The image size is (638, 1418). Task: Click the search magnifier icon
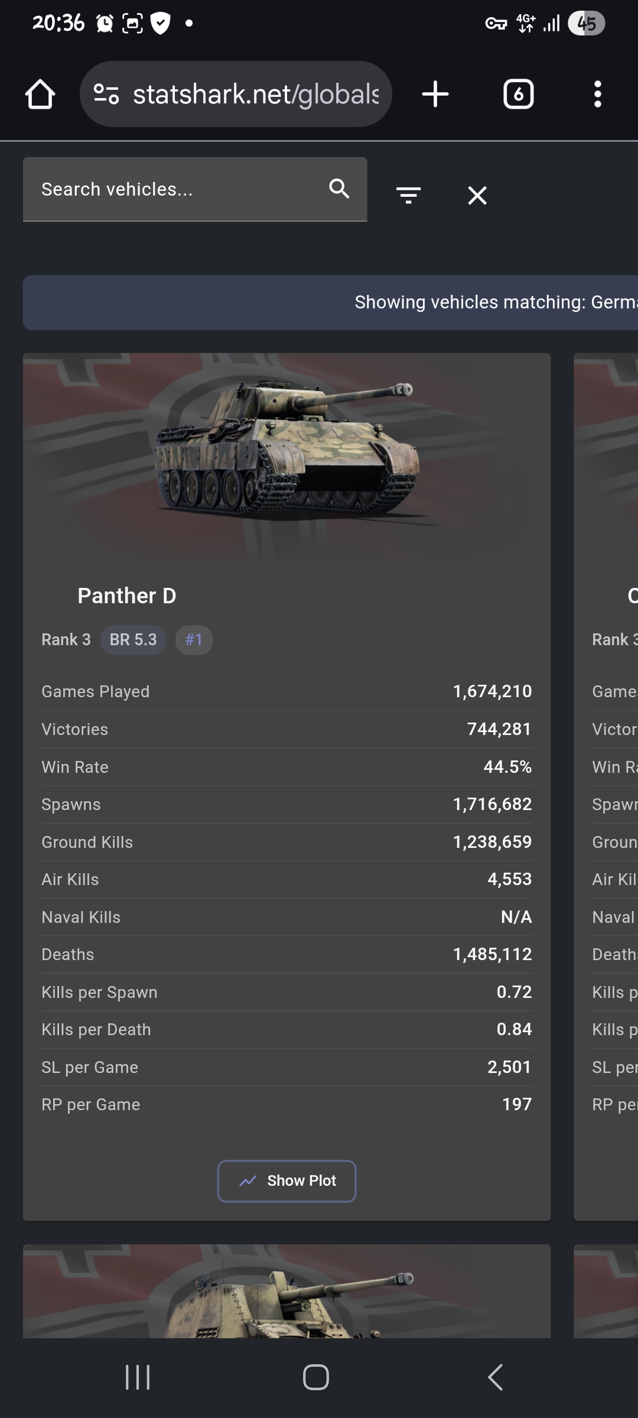pos(339,189)
